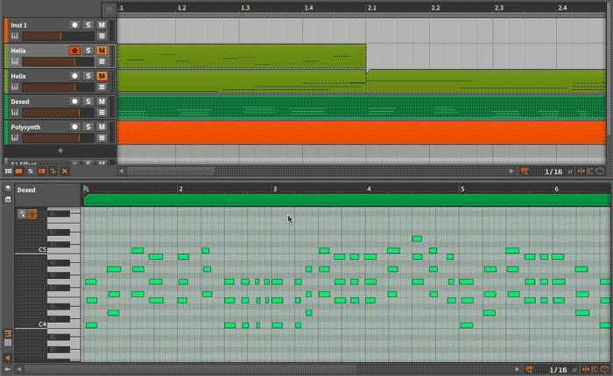This screenshot has height=376, width=613.
Task: Toggle arranger absolute grid snap icon
Action: (x=600, y=171)
